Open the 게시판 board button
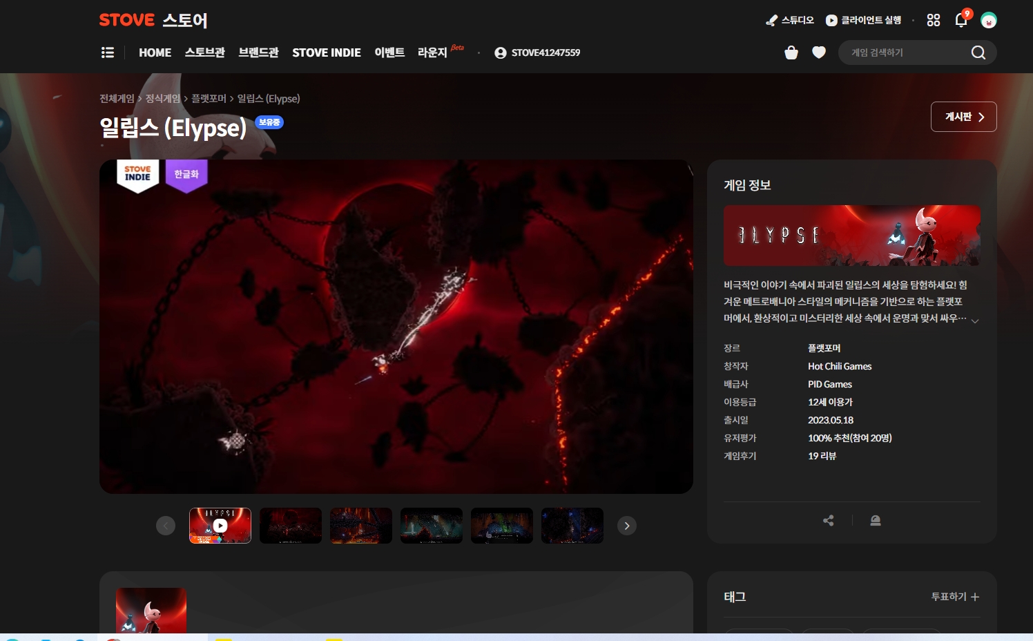The height and width of the screenshot is (641, 1033). (964, 117)
